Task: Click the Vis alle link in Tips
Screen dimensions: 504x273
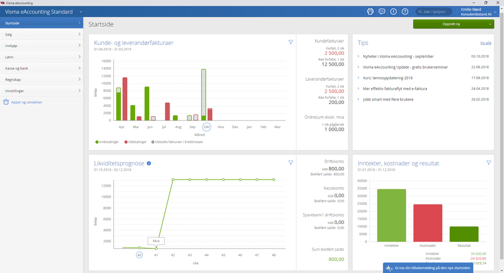Action: click(x=485, y=43)
